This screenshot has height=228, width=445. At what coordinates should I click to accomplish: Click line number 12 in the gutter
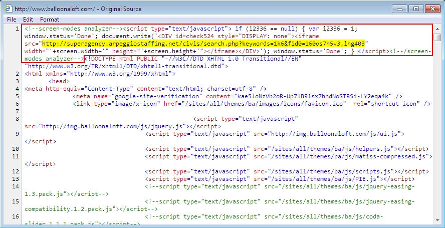16,171
